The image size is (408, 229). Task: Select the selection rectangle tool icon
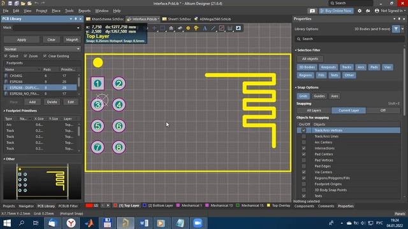click(x=163, y=28)
